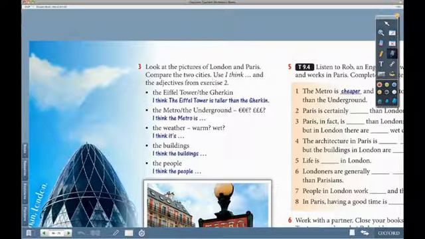
Task: Go to the previous page with green arrow
Action: point(44,233)
